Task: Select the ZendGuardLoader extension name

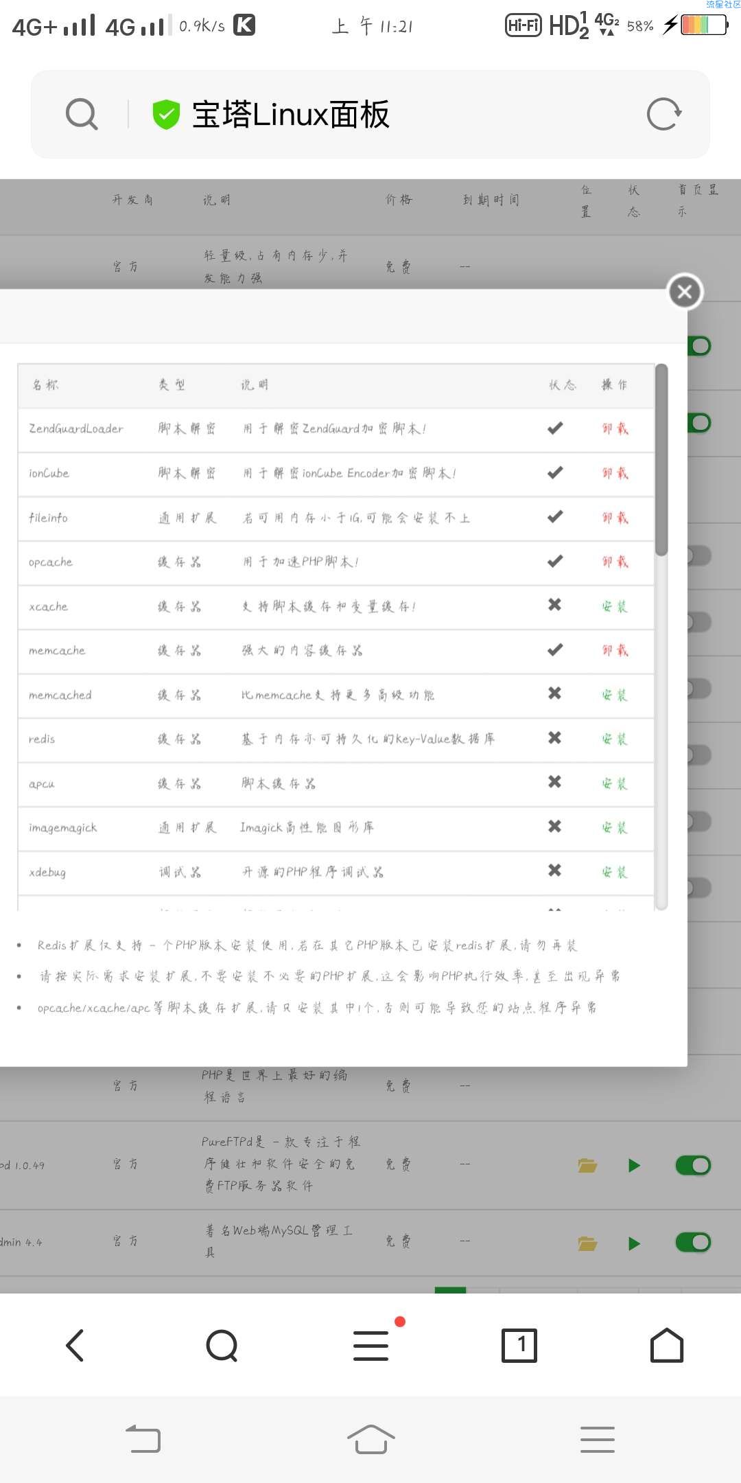Action: click(x=76, y=428)
